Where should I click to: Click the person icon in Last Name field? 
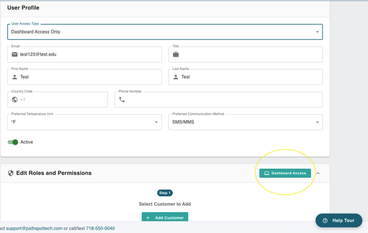point(176,77)
